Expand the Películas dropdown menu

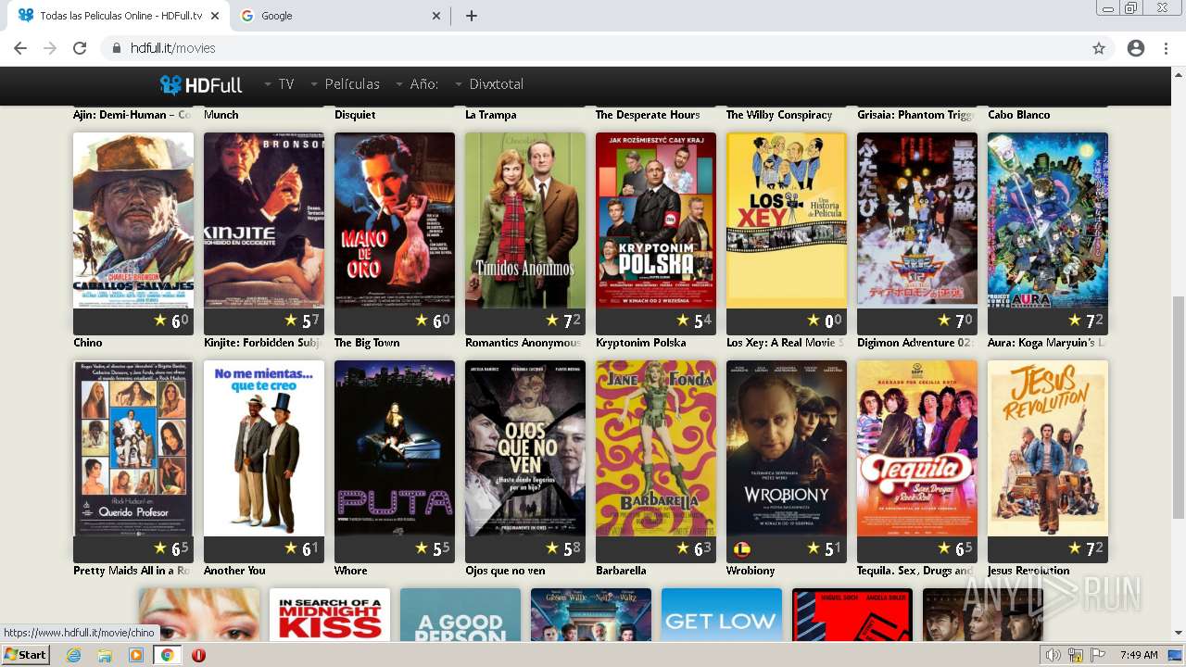click(x=345, y=84)
